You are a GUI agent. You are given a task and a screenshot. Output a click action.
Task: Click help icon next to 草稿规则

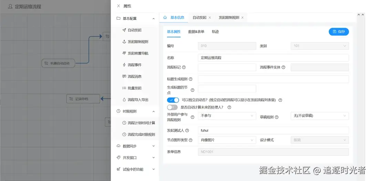(x=276, y=117)
